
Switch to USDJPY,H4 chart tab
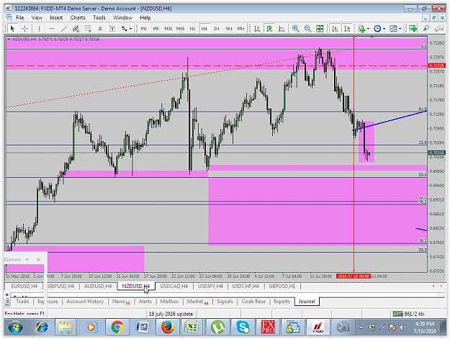point(210,286)
